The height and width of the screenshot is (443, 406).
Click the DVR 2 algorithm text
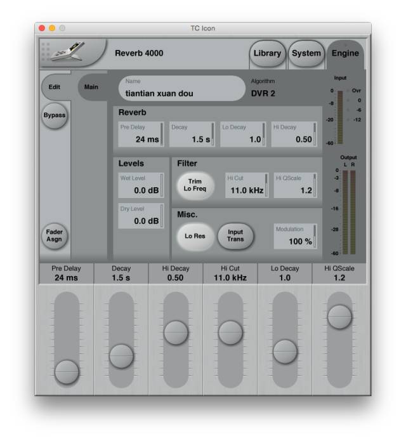pyautogui.click(x=263, y=93)
